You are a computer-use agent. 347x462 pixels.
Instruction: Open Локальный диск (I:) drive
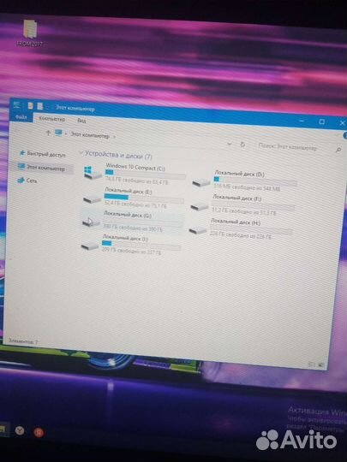131,245
